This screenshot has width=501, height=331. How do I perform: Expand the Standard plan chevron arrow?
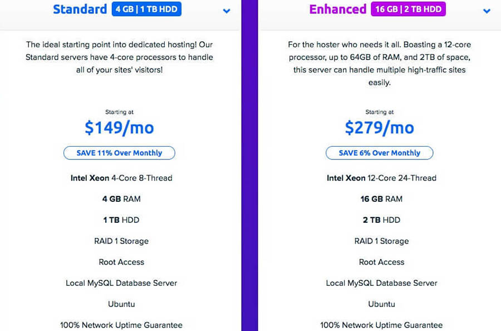[227, 11]
